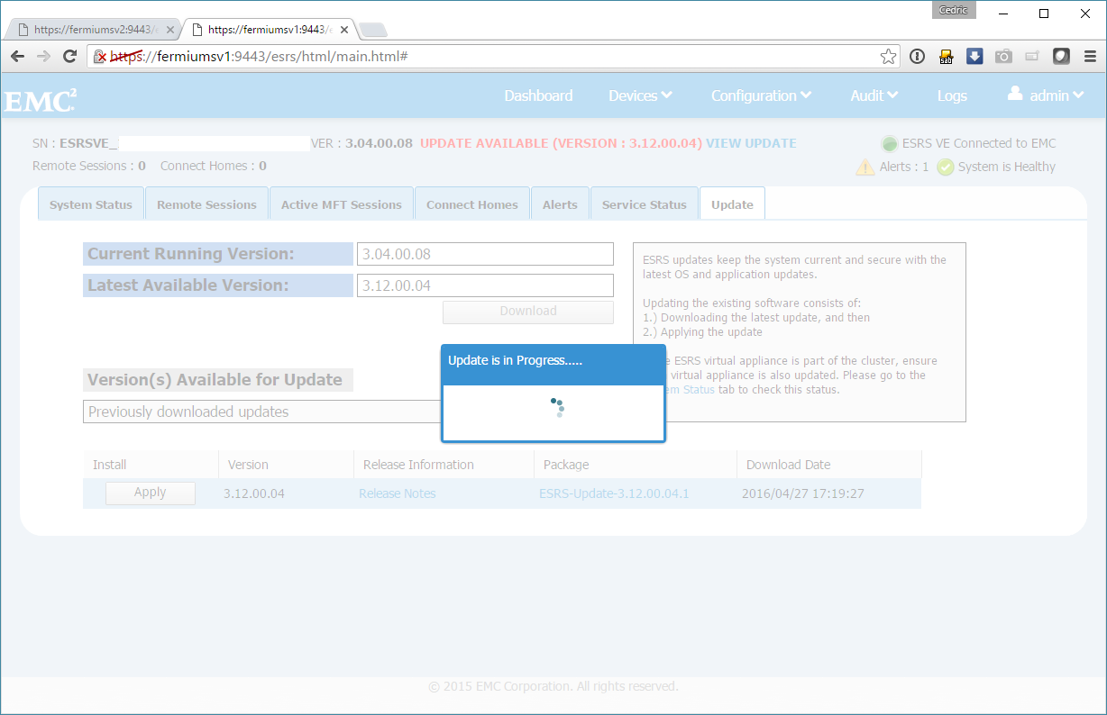
Task: Click the camera extension icon
Action: click(x=1003, y=56)
